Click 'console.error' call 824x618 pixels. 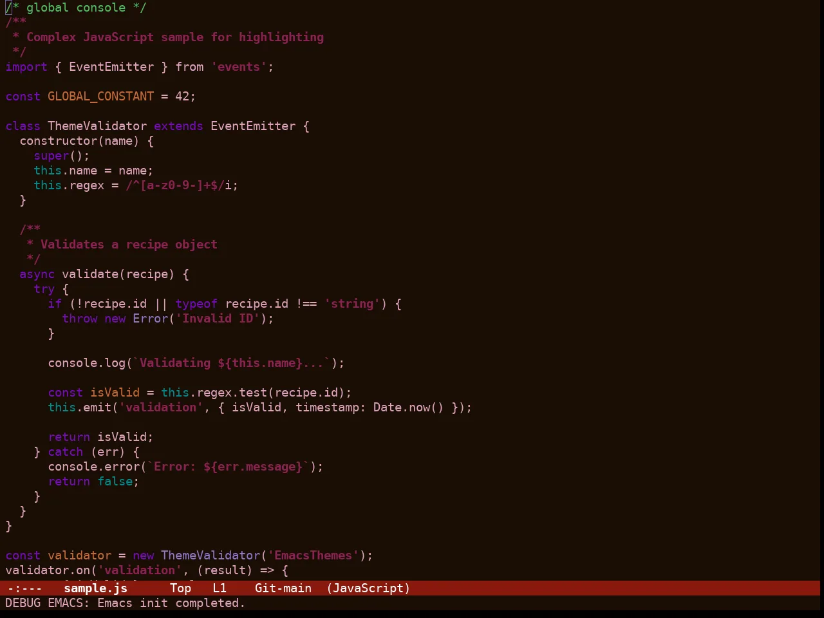click(x=94, y=467)
